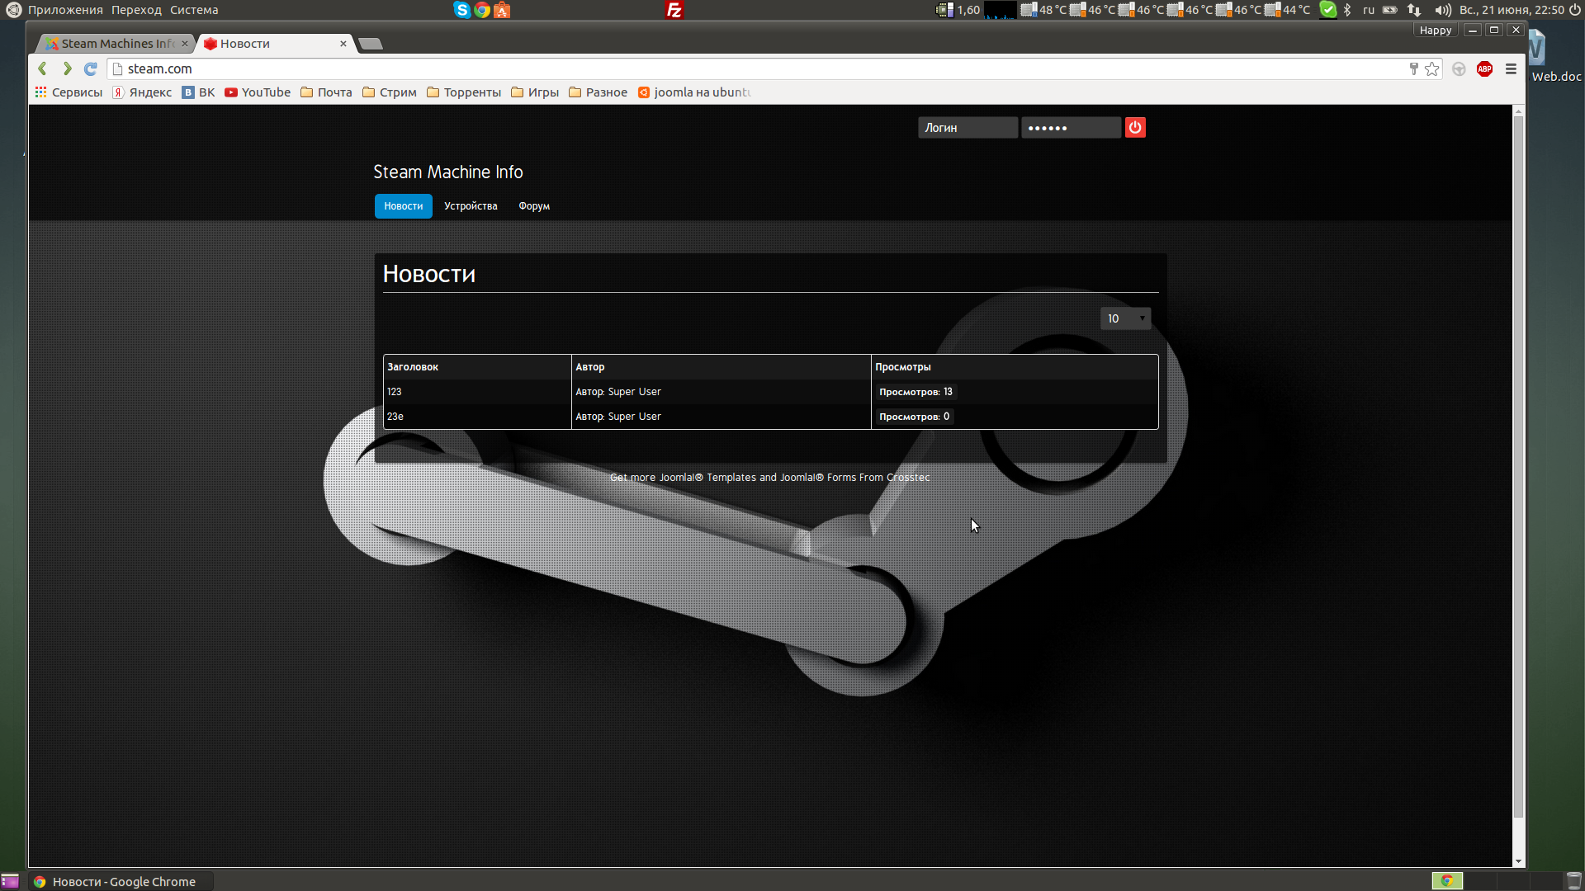Viewport: 1585px width, 891px height.
Task: Click the FileZilla icon in top panel
Action: [674, 10]
